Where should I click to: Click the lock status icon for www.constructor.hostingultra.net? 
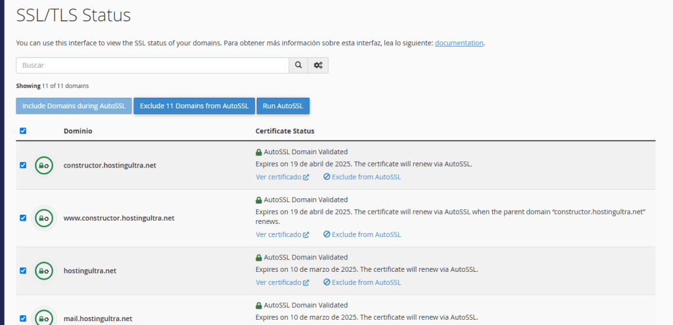pyautogui.click(x=44, y=218)
